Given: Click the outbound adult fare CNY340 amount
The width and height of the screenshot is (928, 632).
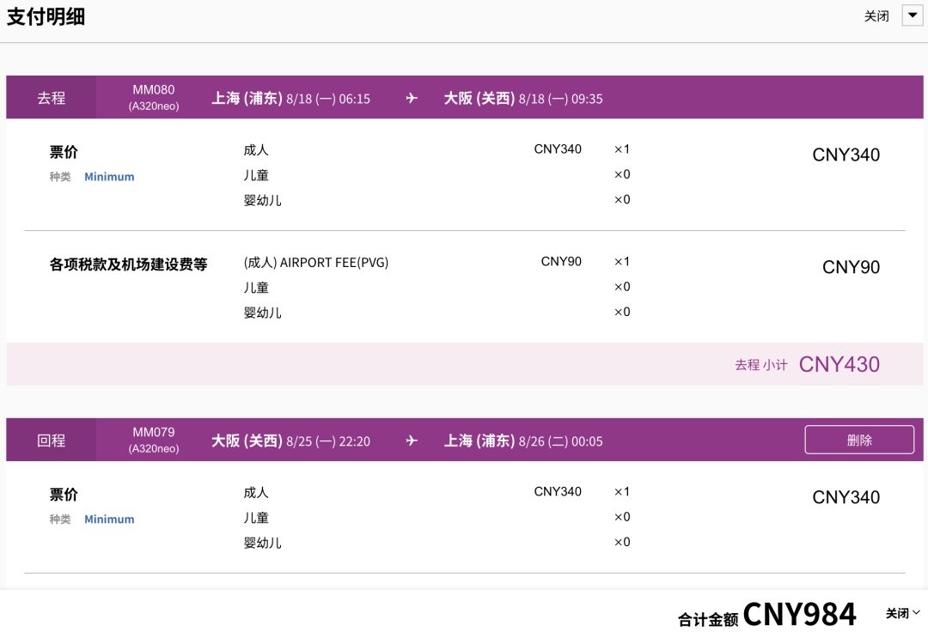Looking at the screenshot, I should coord(556,149).
